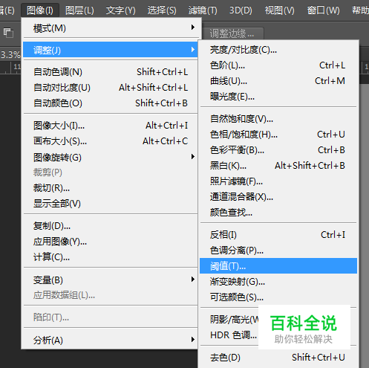The height and width of the screenshot is (368, 369).
Task: Expand the 模式(M) submenu
Action: (111, 28)
